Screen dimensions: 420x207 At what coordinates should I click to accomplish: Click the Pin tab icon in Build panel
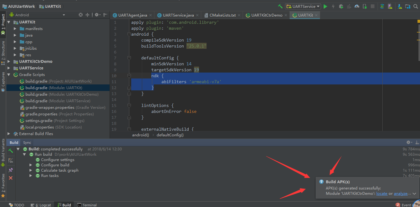[11, 170]
